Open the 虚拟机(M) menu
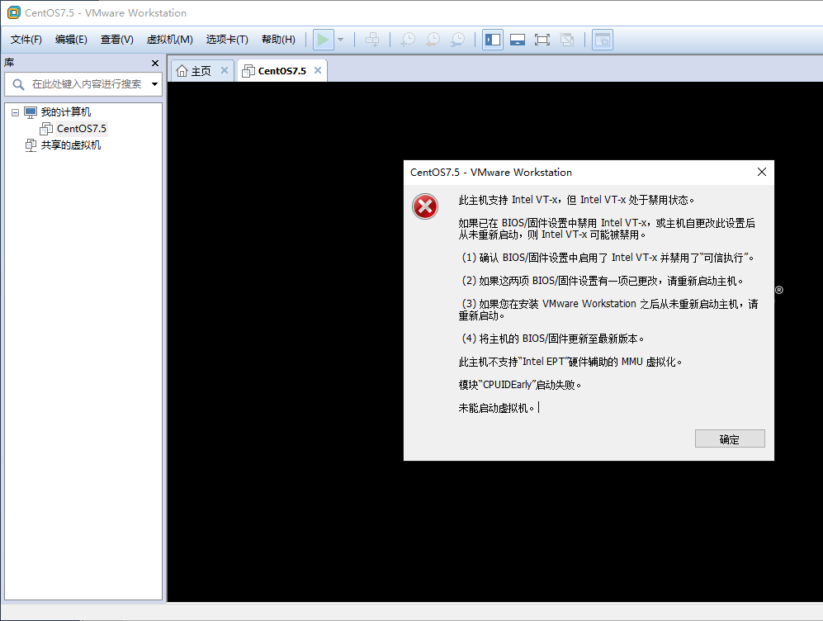The image size is (823, 621). 168,39
